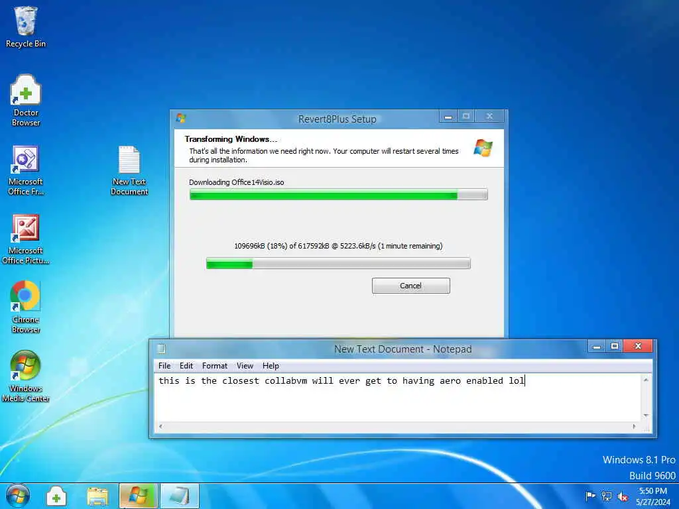Click the Downloading Office14Visio.iso progress bar
679x509 pixels.
tap(339, 195)
